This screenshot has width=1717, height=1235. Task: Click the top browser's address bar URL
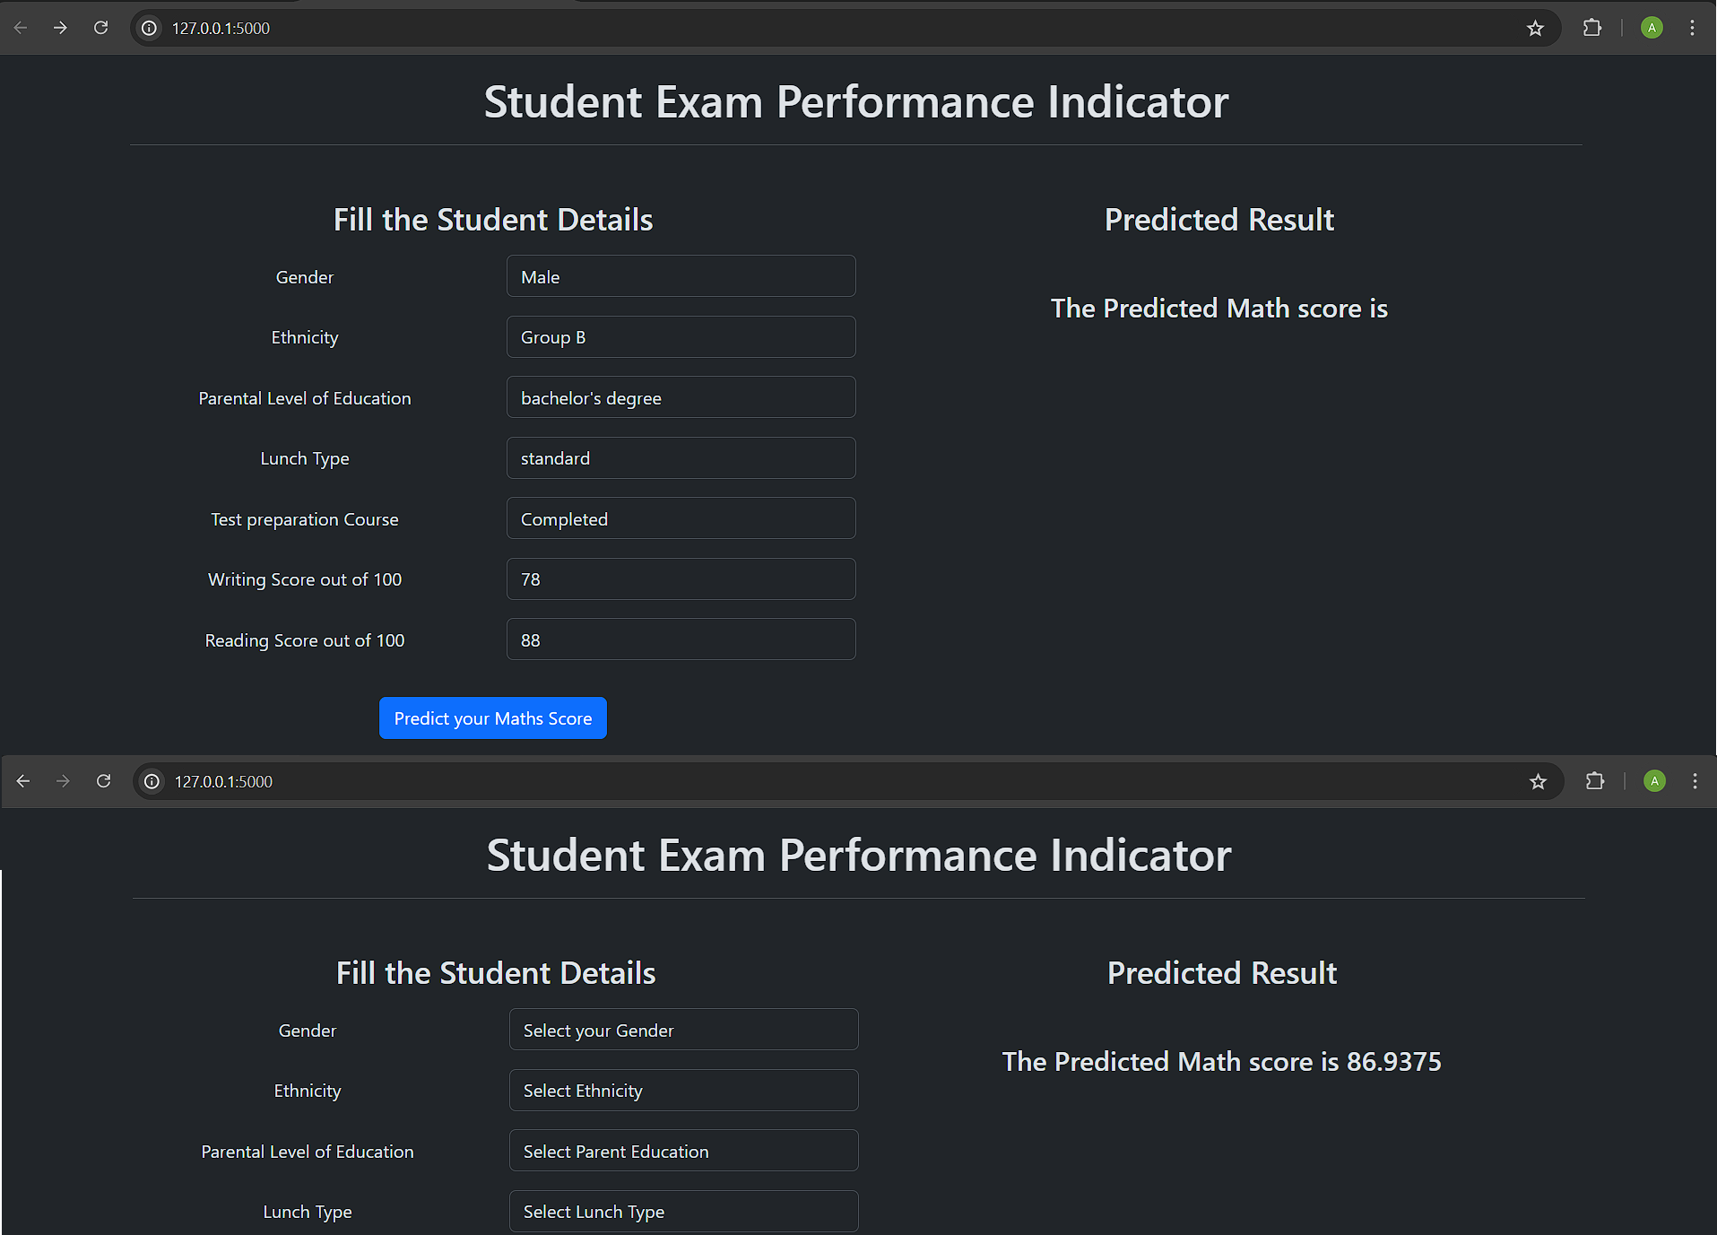(x=221, y=28)
